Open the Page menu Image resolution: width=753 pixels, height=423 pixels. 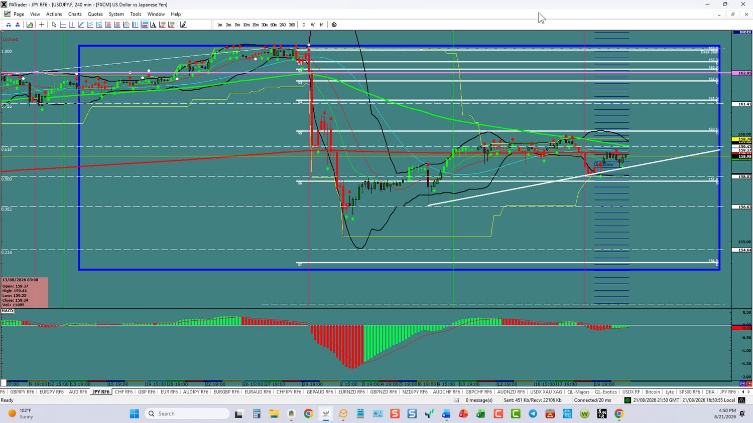click(x=19, y=14)
